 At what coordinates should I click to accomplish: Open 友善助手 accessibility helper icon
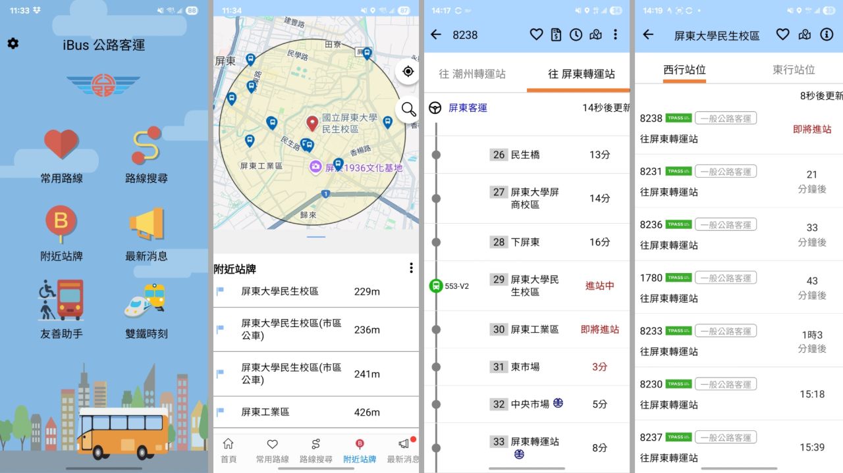pos(61,300)
